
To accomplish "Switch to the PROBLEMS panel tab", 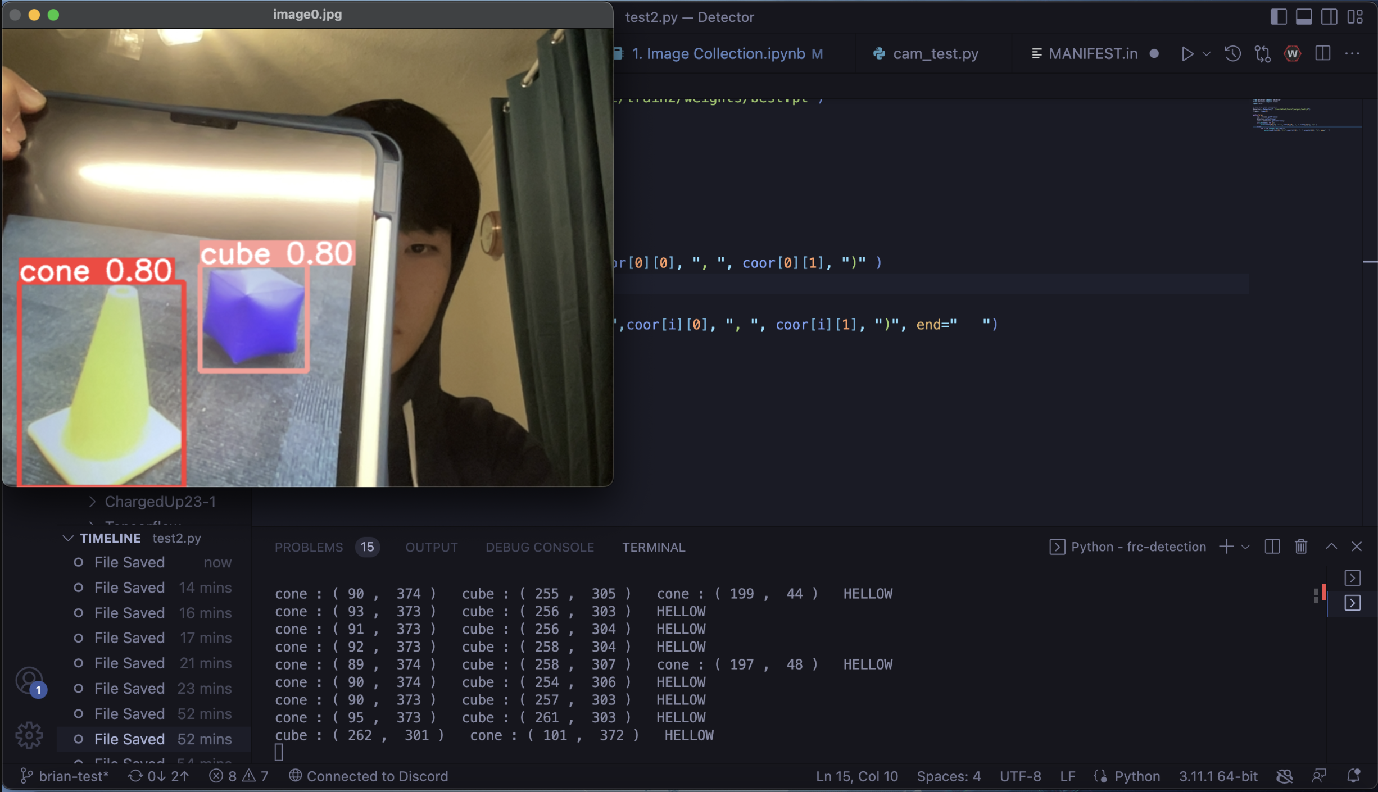I will pyautogui.click(x=309, y=547).
